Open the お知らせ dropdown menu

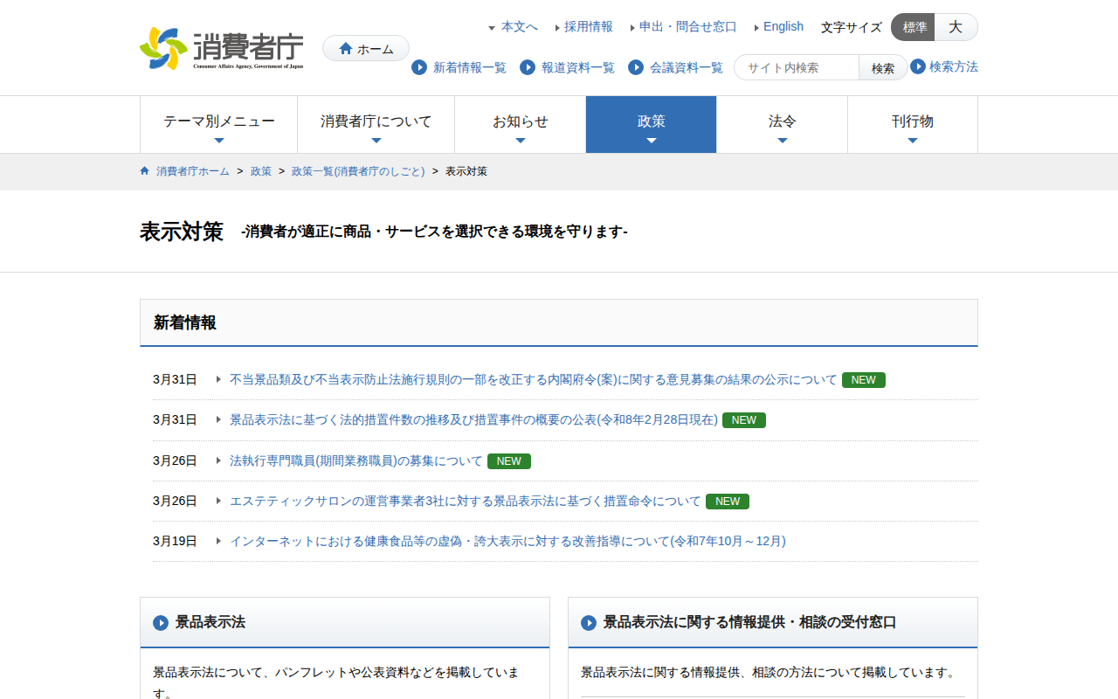pyautogui.click(x=520, y=124)
